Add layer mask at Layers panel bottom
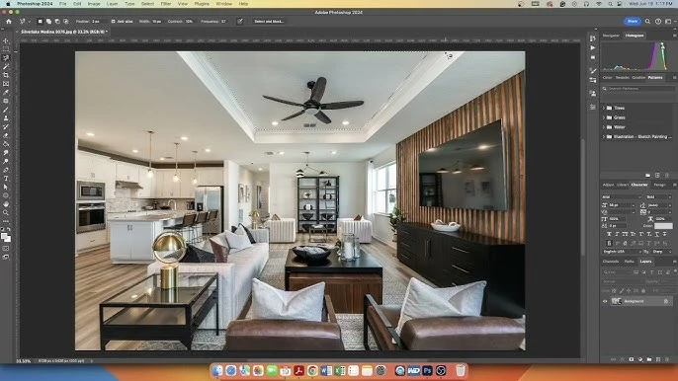Viewport: 678px width, 381px height. [x=632, y=359]
